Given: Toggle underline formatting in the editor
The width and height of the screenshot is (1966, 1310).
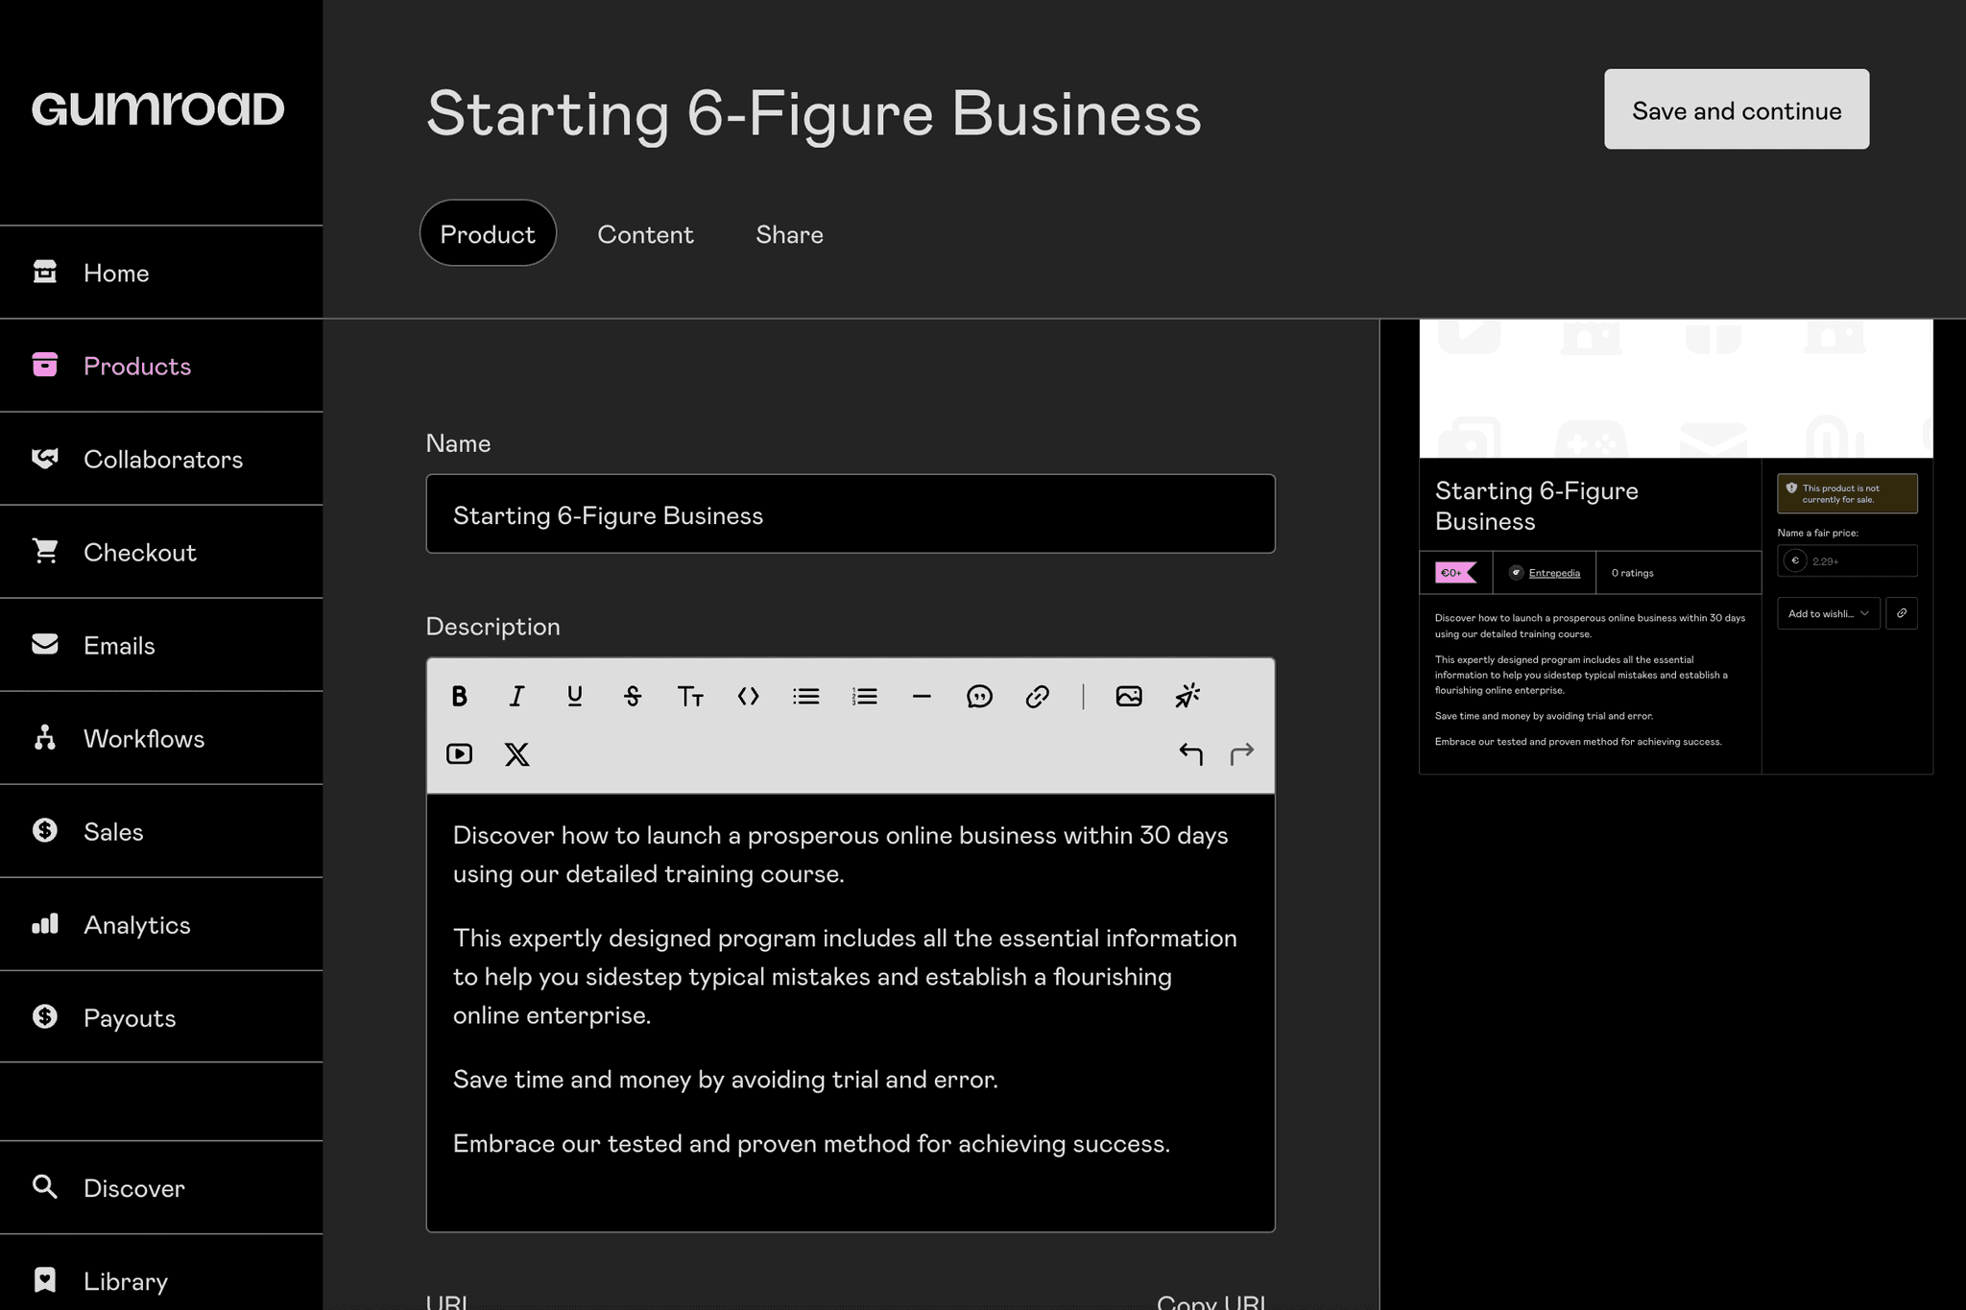Looking at the screenshot, I should tap(574, 697).
